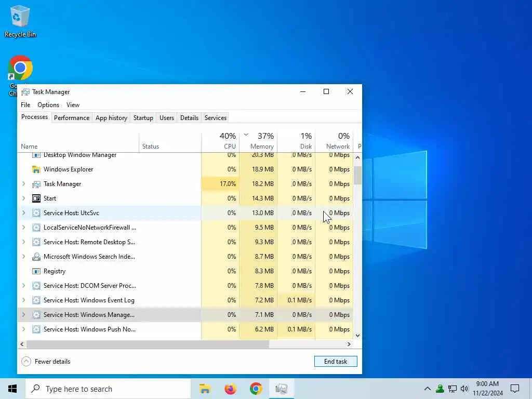Click the green user tray icon
Image resolution: width=532 pixels, height=399 pixels.
click(440, 389)
